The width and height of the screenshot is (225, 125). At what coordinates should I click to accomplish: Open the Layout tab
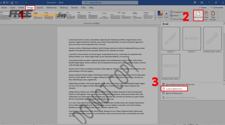(x=40, y=7)
